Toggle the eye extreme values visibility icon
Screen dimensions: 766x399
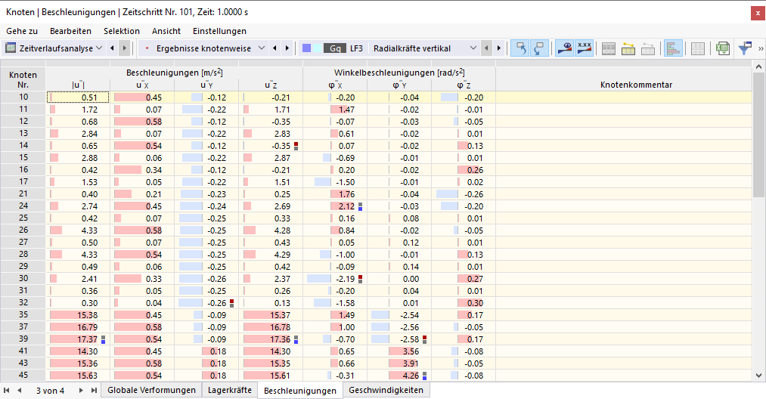(x=565, y=48)
